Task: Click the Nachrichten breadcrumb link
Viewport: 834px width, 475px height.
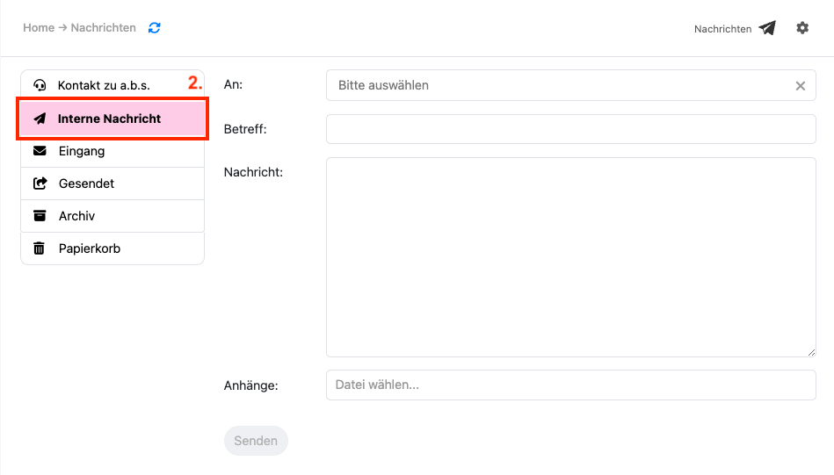Action: (103, 28)
